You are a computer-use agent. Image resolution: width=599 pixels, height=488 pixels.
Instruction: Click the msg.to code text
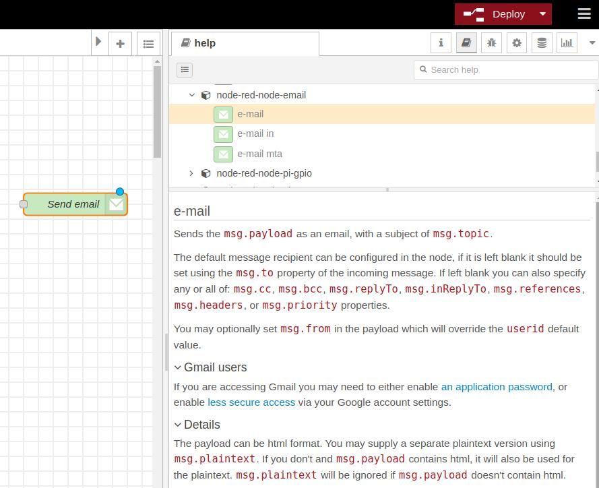[x=255, y=273]
